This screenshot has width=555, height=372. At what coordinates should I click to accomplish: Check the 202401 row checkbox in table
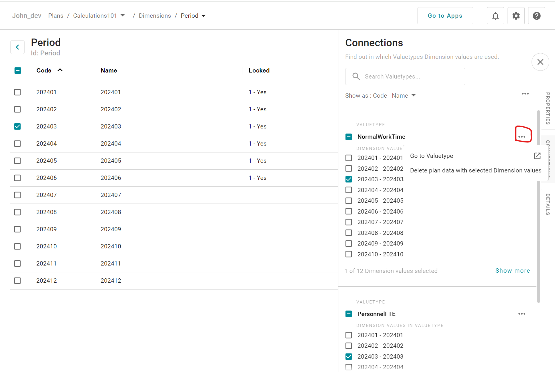pyautogui.click(x=17, y=92)
